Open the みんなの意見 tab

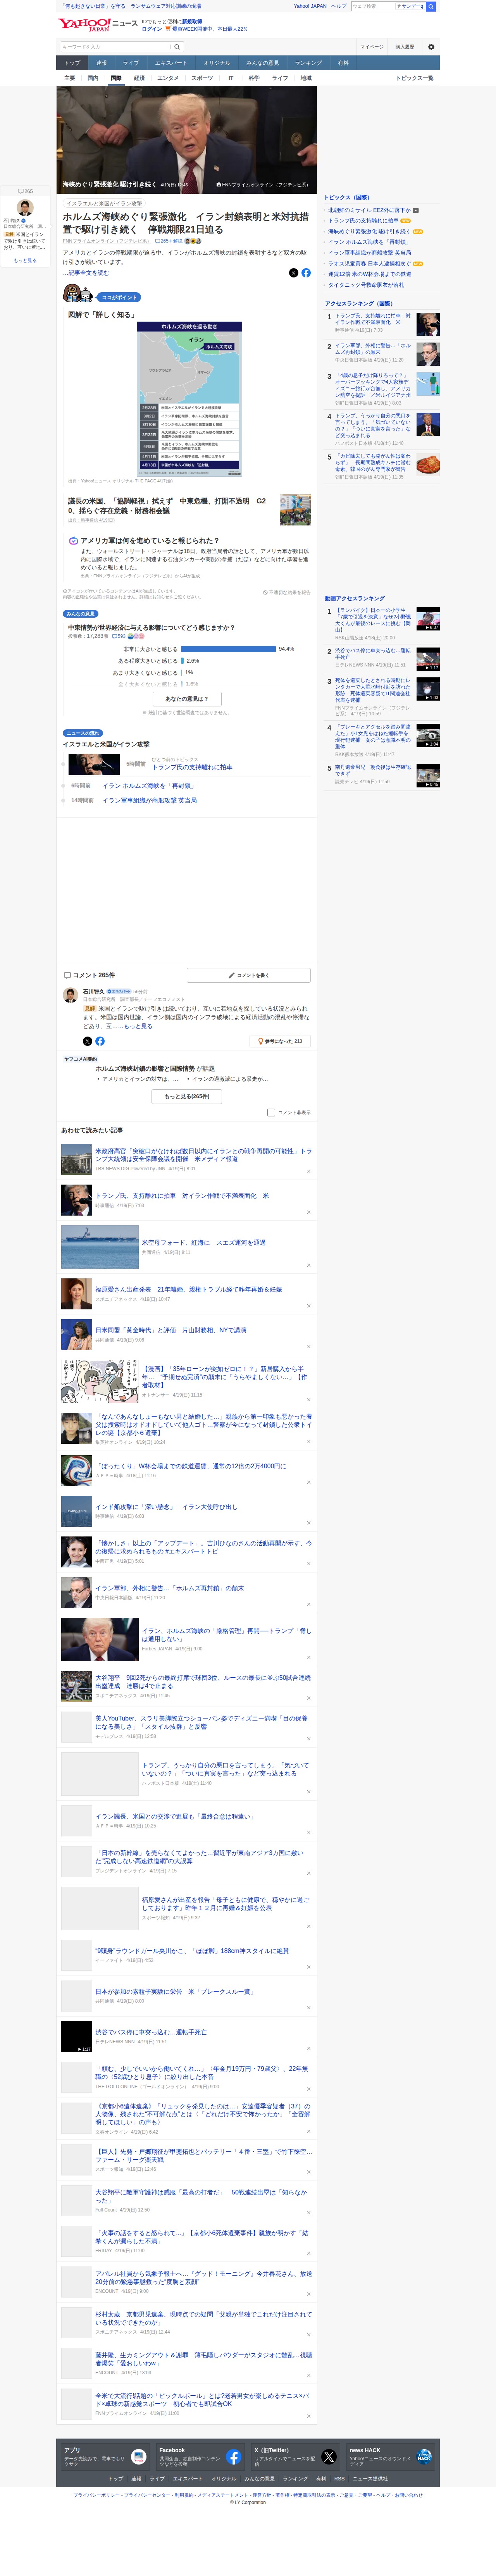click(x=262, y=63)
